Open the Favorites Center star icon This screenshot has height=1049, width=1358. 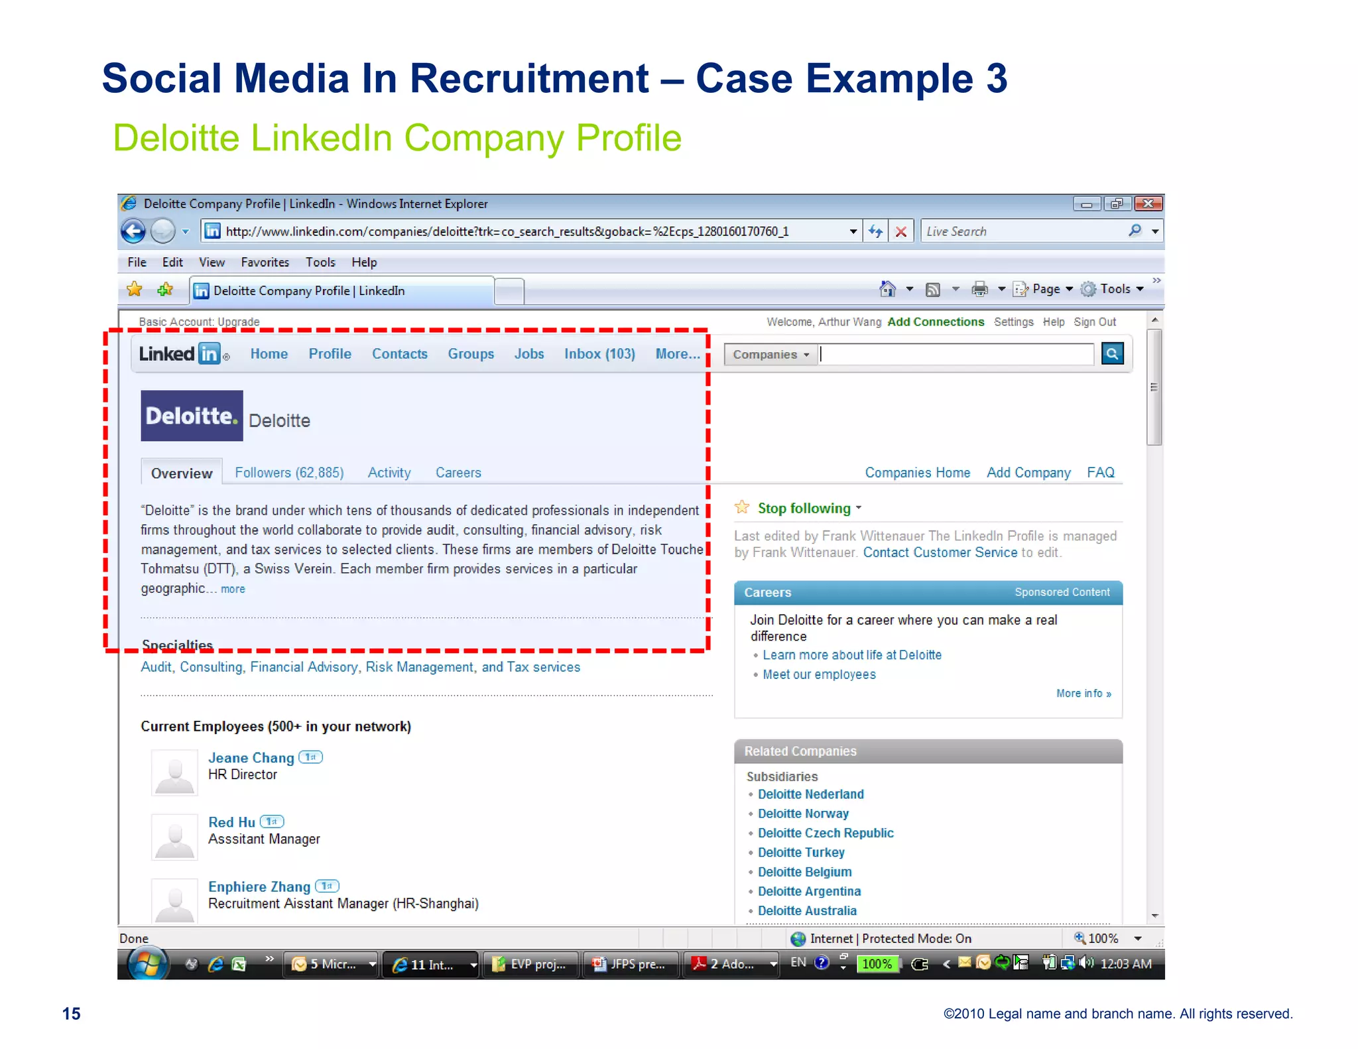tap(135, 289)
